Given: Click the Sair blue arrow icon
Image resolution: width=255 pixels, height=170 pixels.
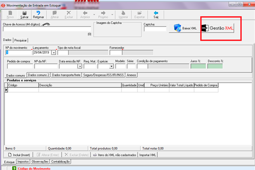Looking at the screenshot, I should point(156,13).
